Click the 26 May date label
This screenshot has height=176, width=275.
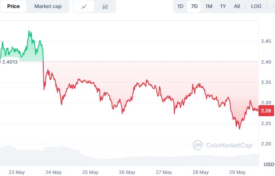coord(127,172)
